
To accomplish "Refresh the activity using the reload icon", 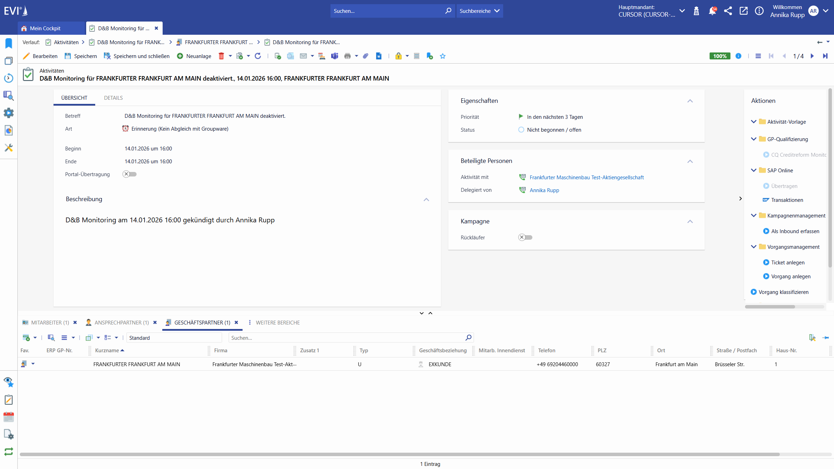I will coord(258,56).
